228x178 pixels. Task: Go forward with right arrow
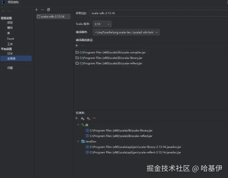tap(9, 11)
